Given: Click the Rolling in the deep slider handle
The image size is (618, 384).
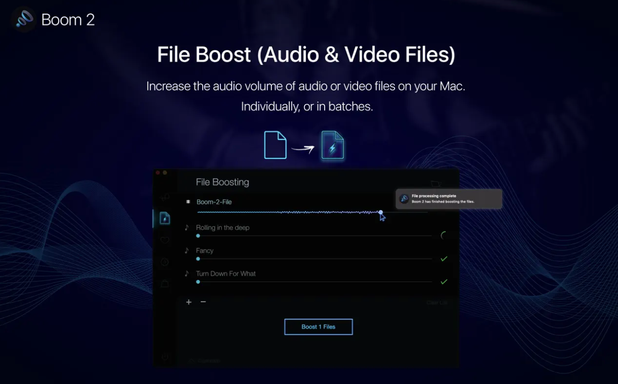Looking at the screenshot, I should 198,236.
